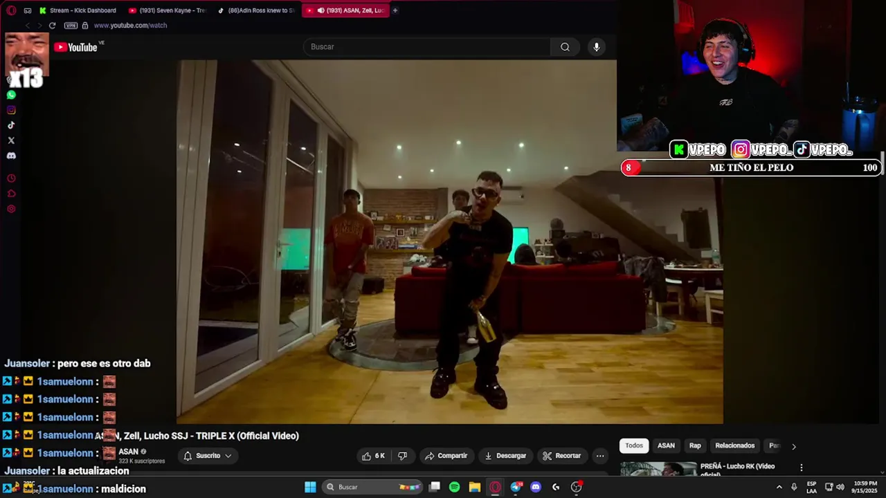Image resolution: width=886 pixels, height=498 pixels.
Task: Open OBS Studio from taskbar
Action: pyautogui.click(x=576, y=487)
